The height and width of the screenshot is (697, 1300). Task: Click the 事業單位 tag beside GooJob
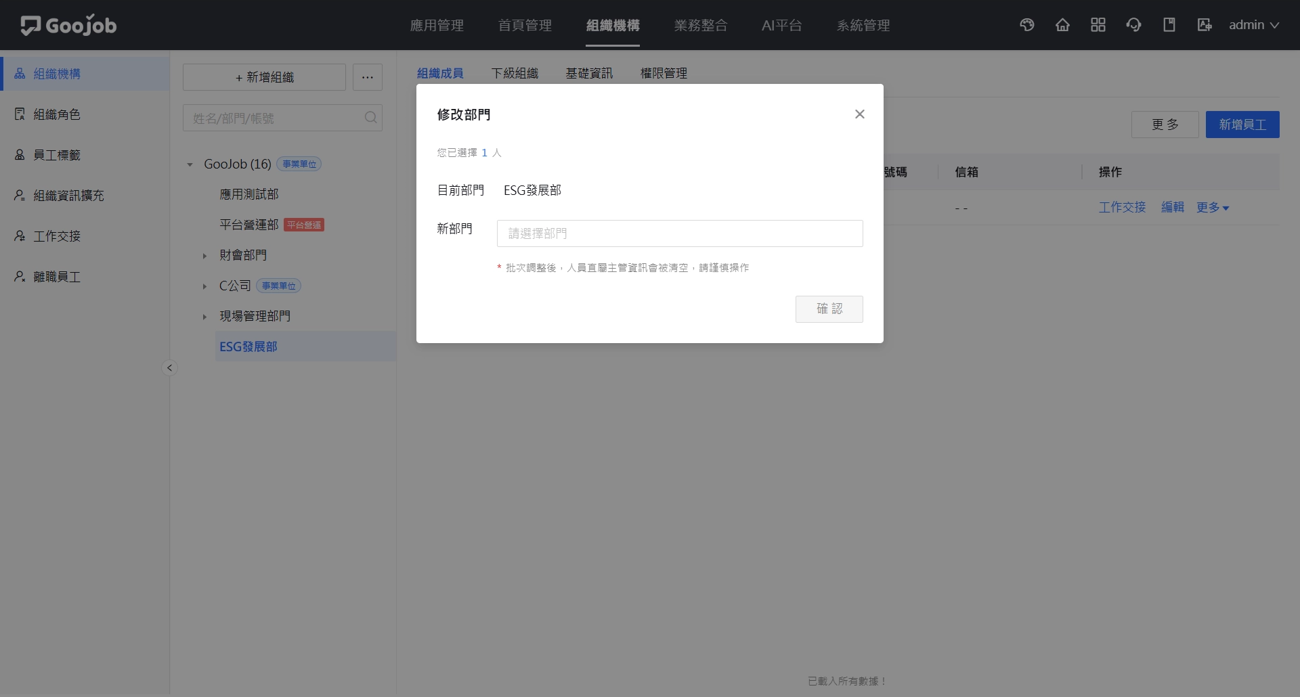299,164
